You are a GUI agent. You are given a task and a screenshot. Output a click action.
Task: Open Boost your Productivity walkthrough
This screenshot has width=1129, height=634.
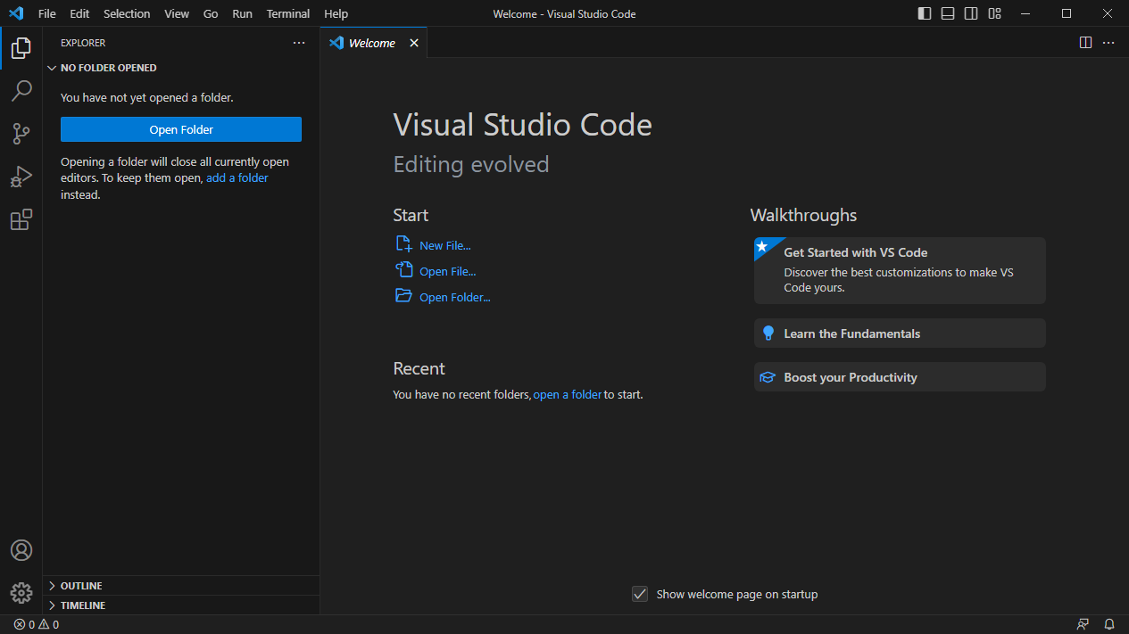click(x=900, y=376)
